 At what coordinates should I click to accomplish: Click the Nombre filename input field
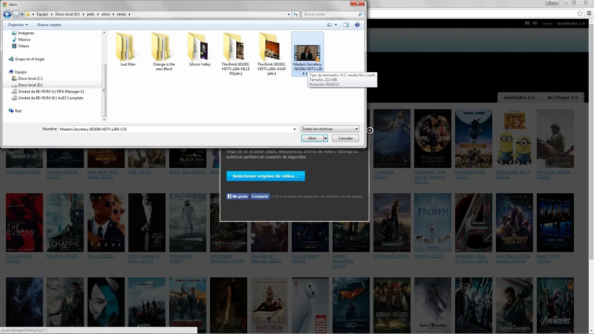click(176, 129)
